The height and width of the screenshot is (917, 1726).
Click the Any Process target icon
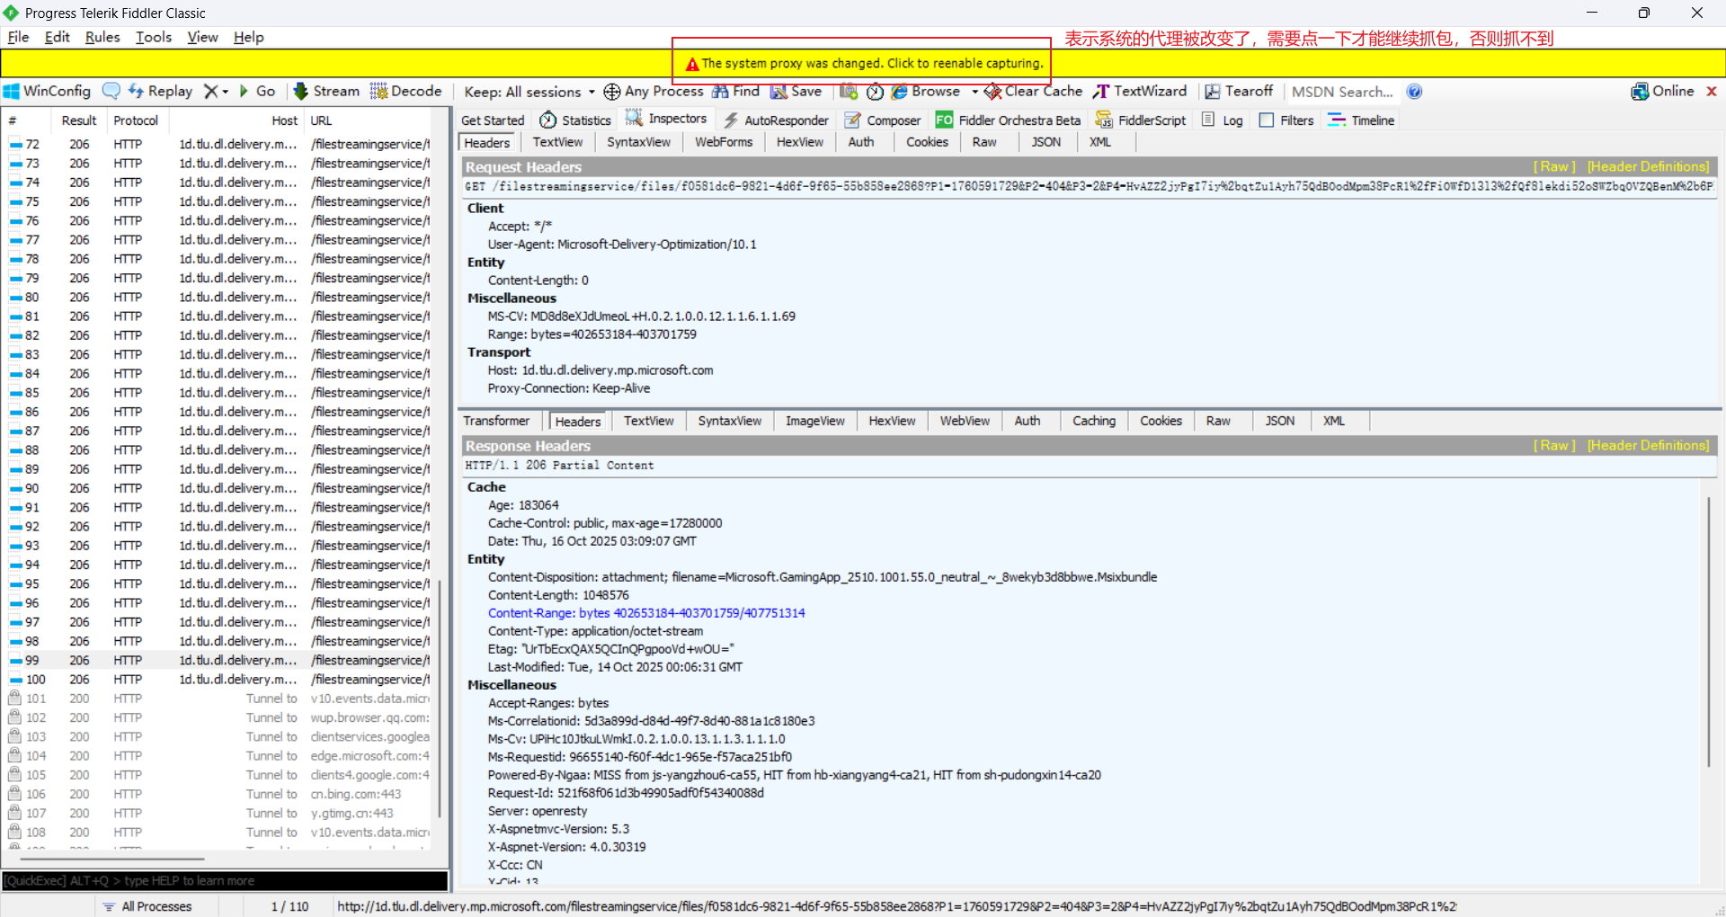[611, 92]
